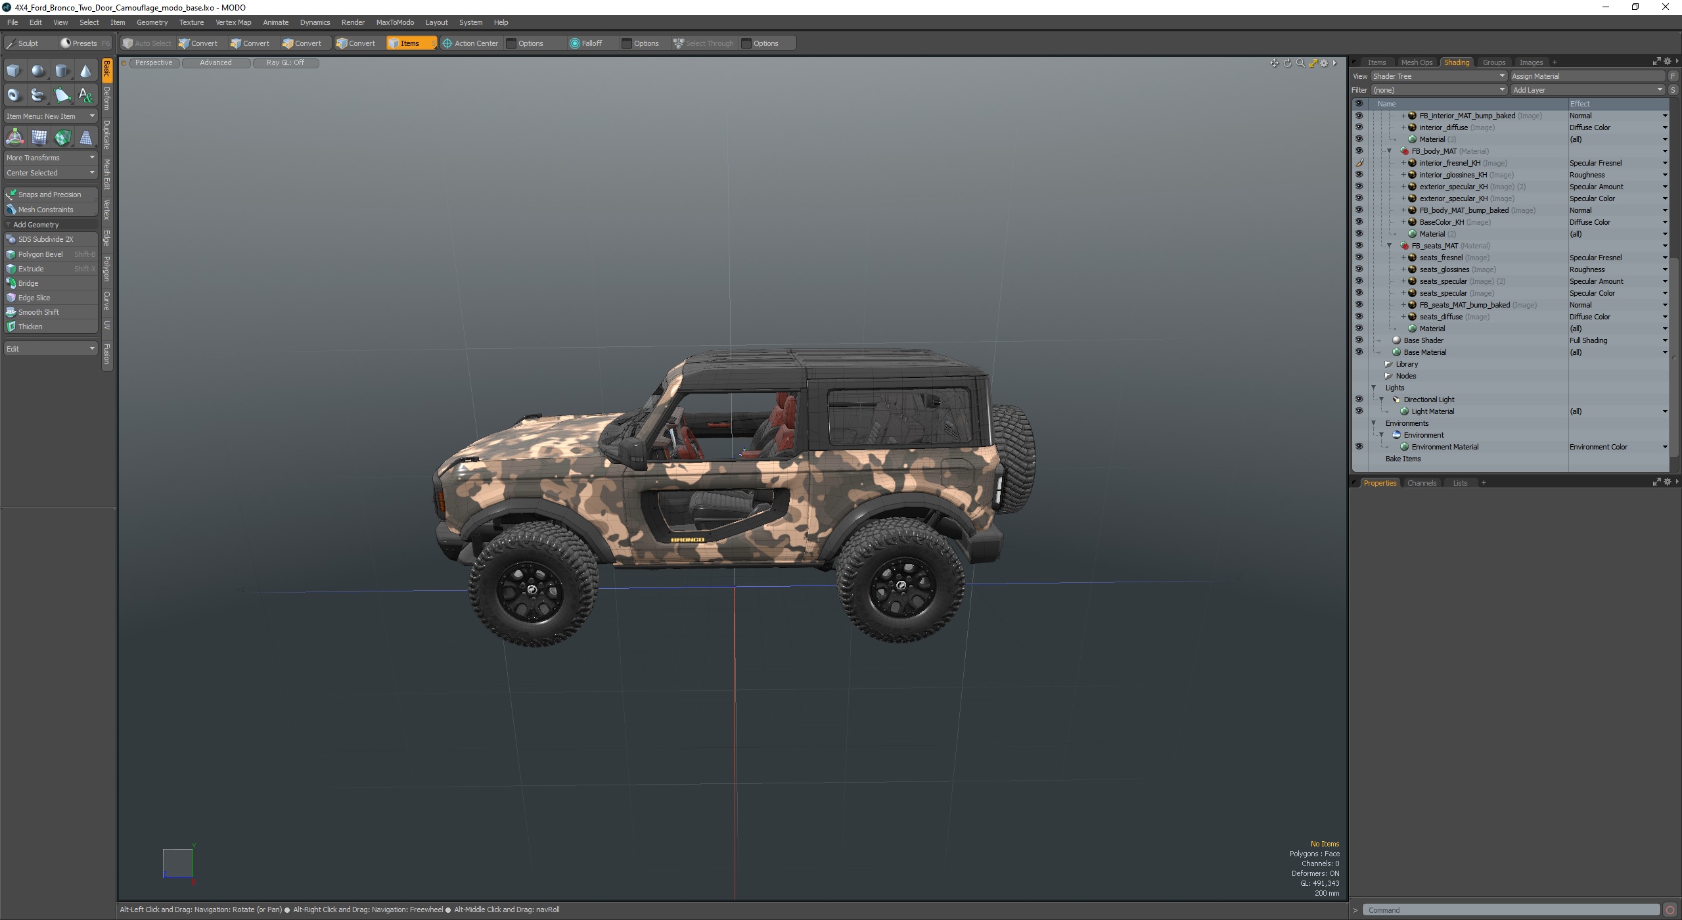
Task: Open Add Layer dropdown
Action: [1587, 90]
